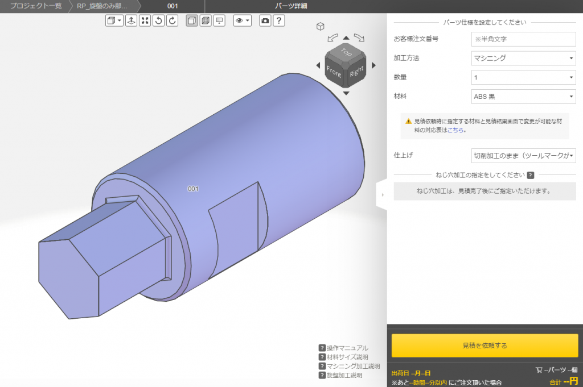Viewport: 583px width, 387px height.
Task: Open the view orientation cube dropdown
Action: coord(114,21)
